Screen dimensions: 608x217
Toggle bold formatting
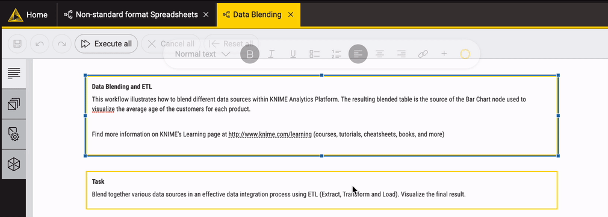point(250,54)
